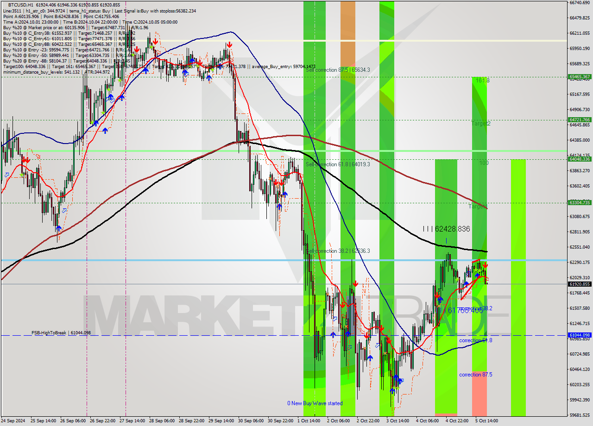Click 'Sell correction 38.2 | 62536.3' label

tap(338, 251)
